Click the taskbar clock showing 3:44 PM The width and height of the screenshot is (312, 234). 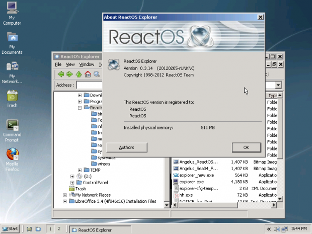pos(299,228)
